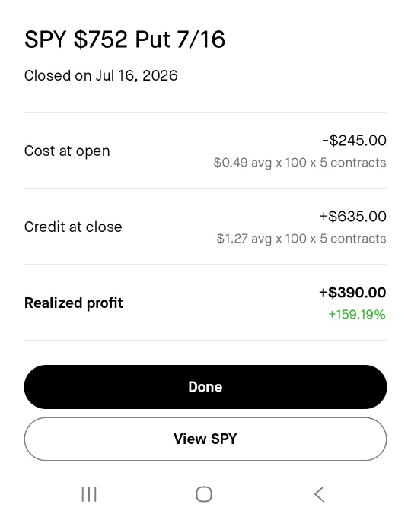Screen dimensions: 411x517
Task: Open the View SPY button
Action: click(205, 439)
